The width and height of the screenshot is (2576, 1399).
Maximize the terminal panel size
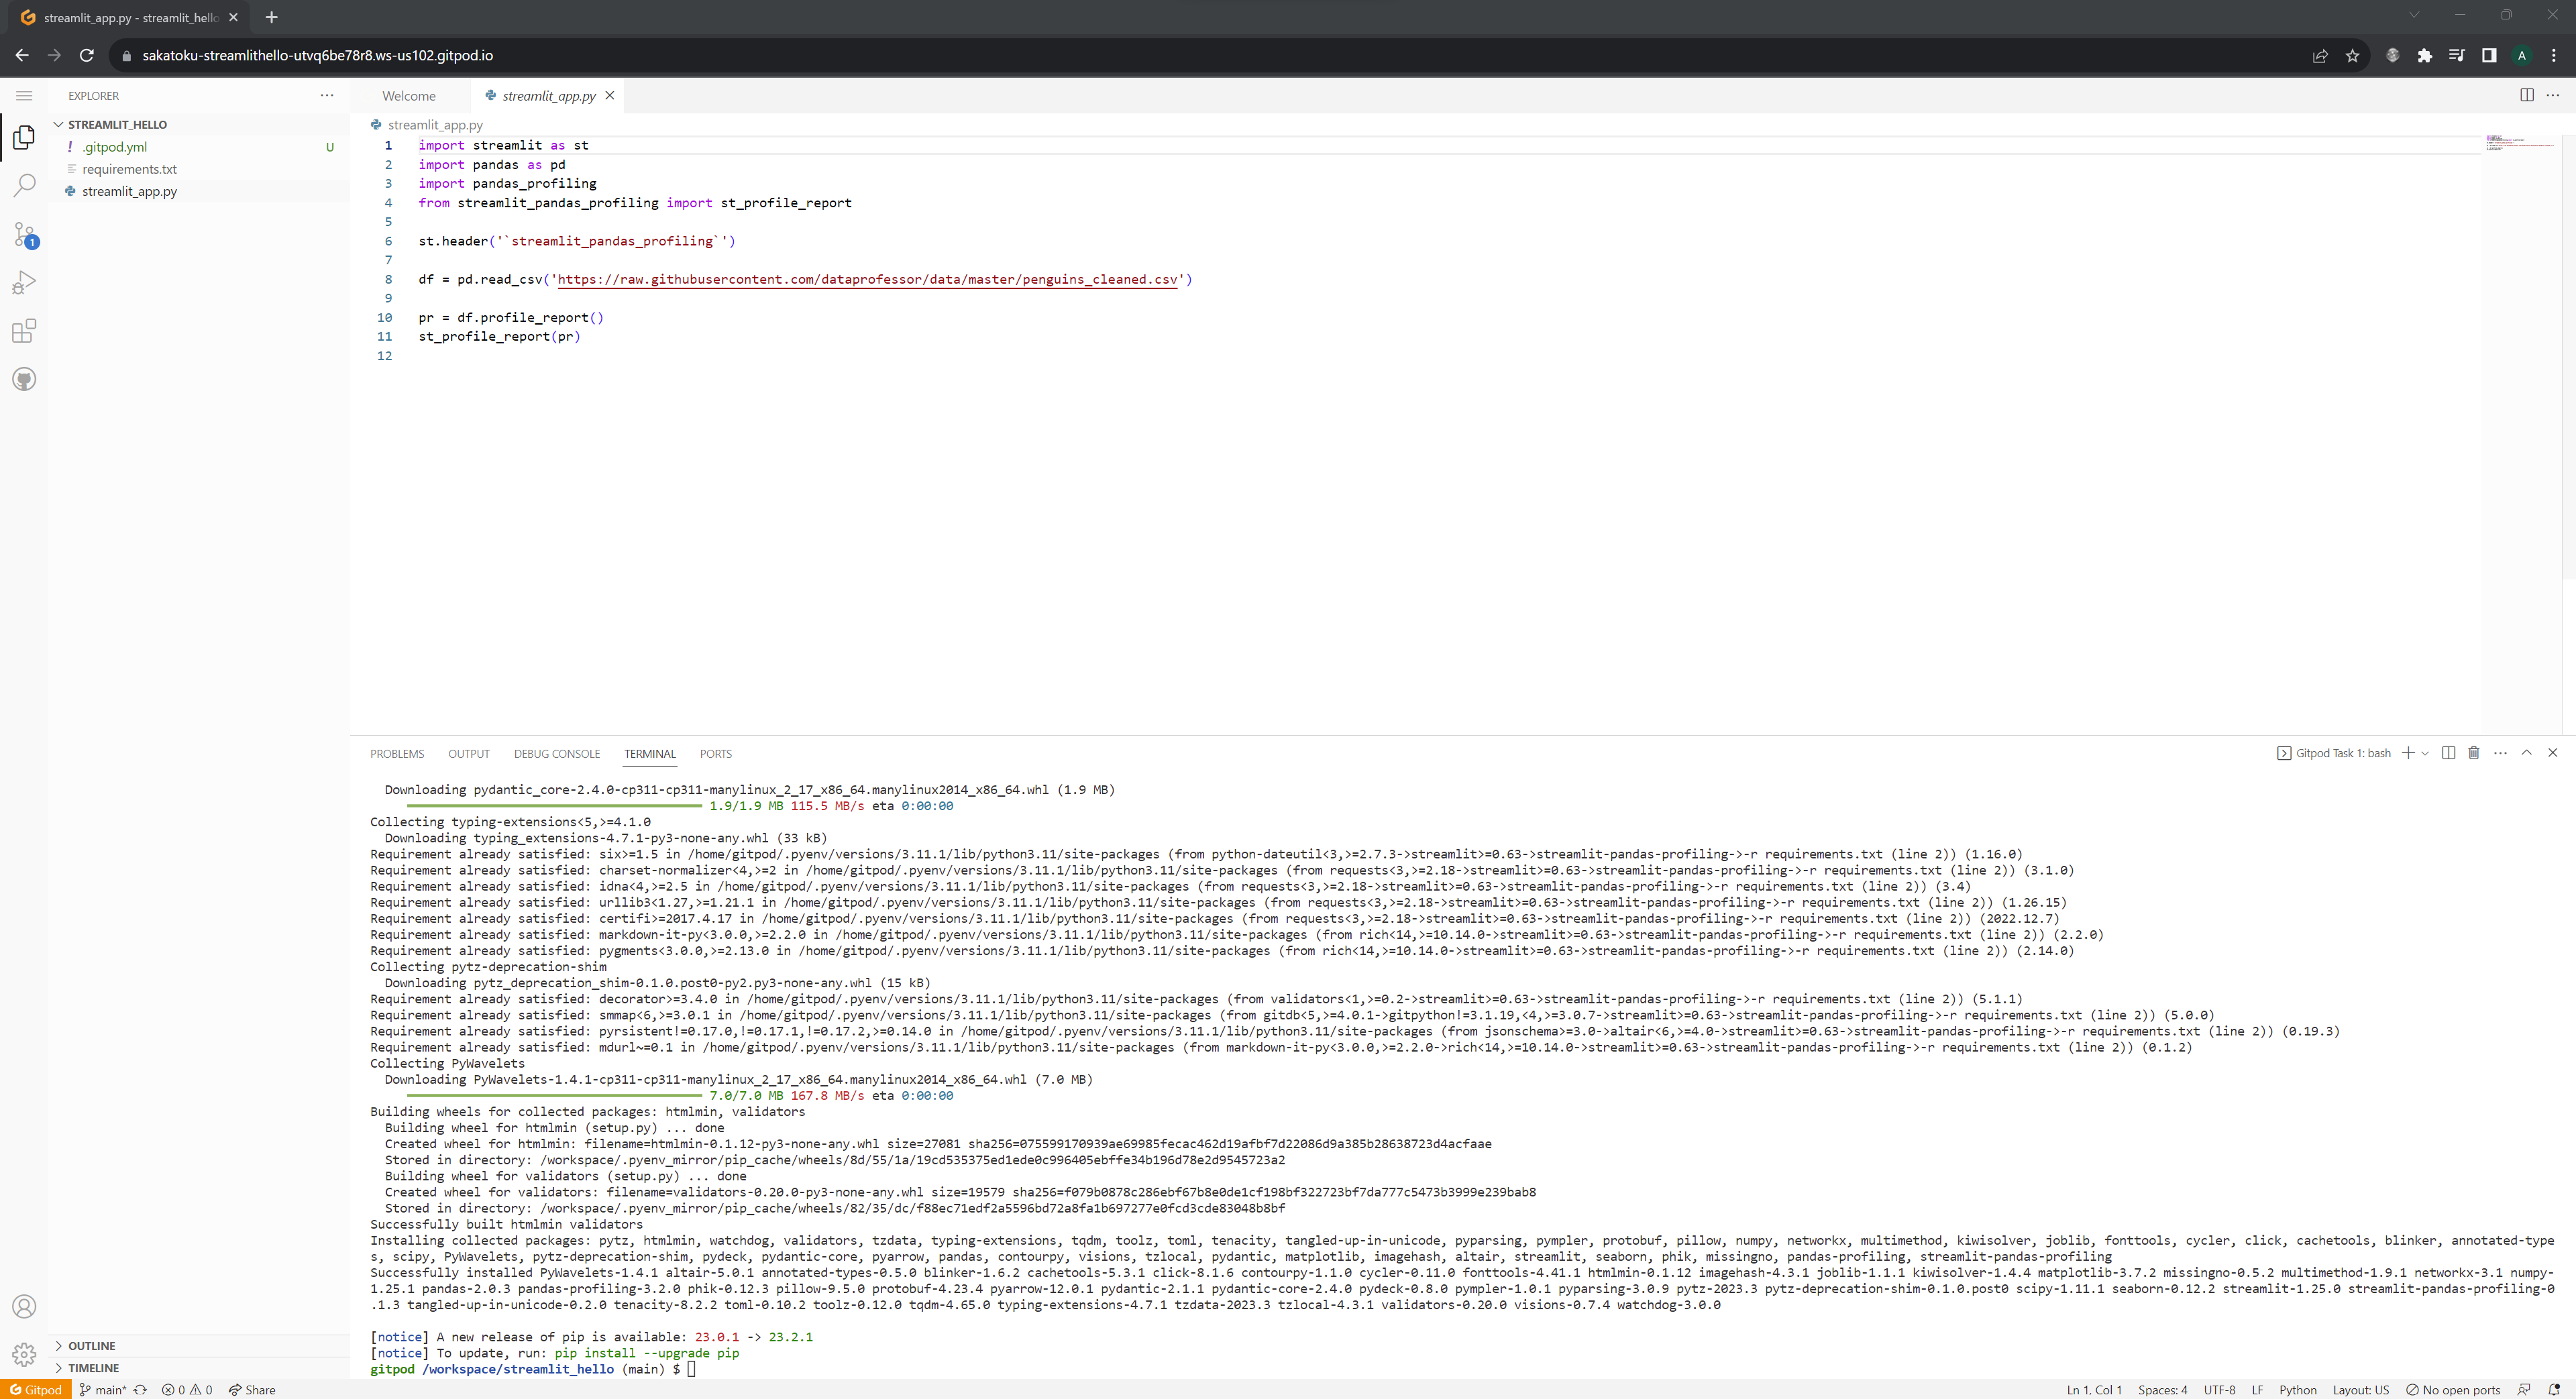click(2526, 753)
